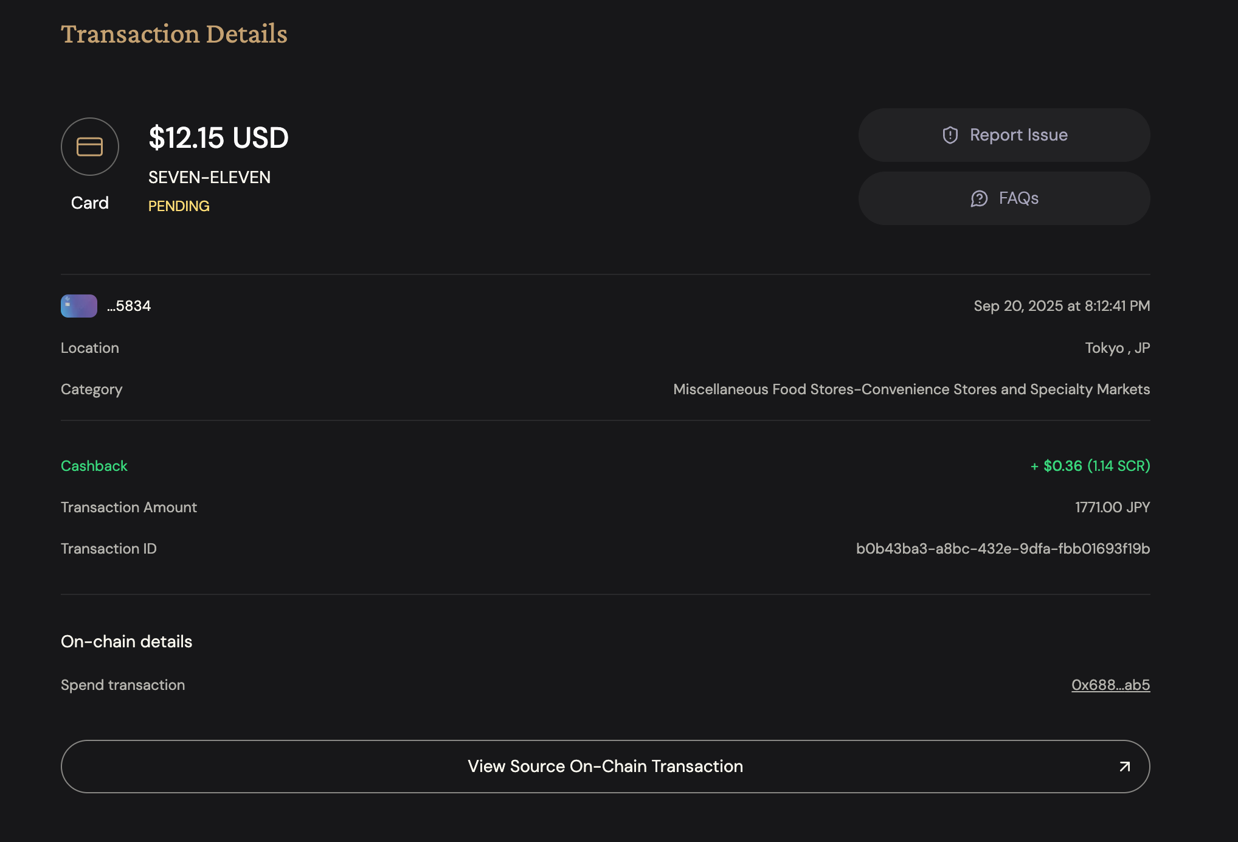Click the PENDING status label
Screen dimensions: 1238x842
click(179, 206)
